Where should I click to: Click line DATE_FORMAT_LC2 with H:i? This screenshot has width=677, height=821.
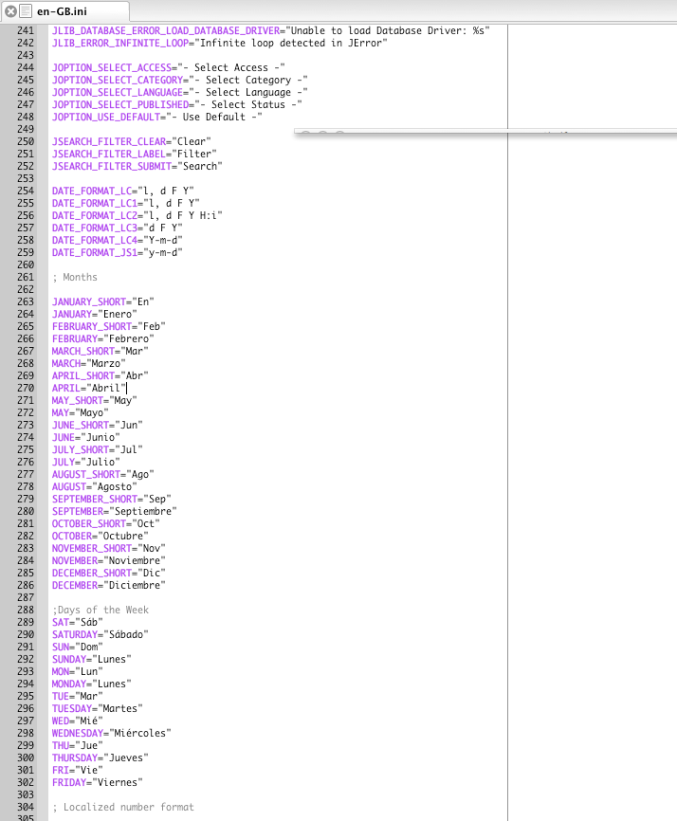click(x=137, y=216)
